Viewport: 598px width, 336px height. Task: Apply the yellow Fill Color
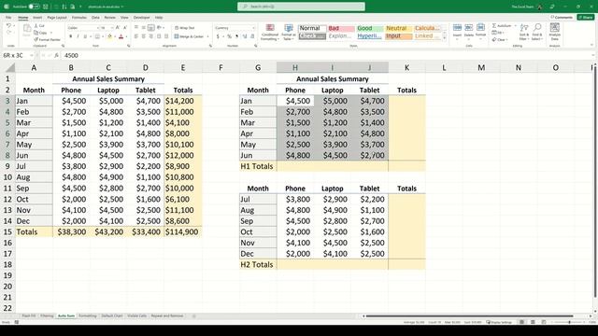(x=109, y=36)
